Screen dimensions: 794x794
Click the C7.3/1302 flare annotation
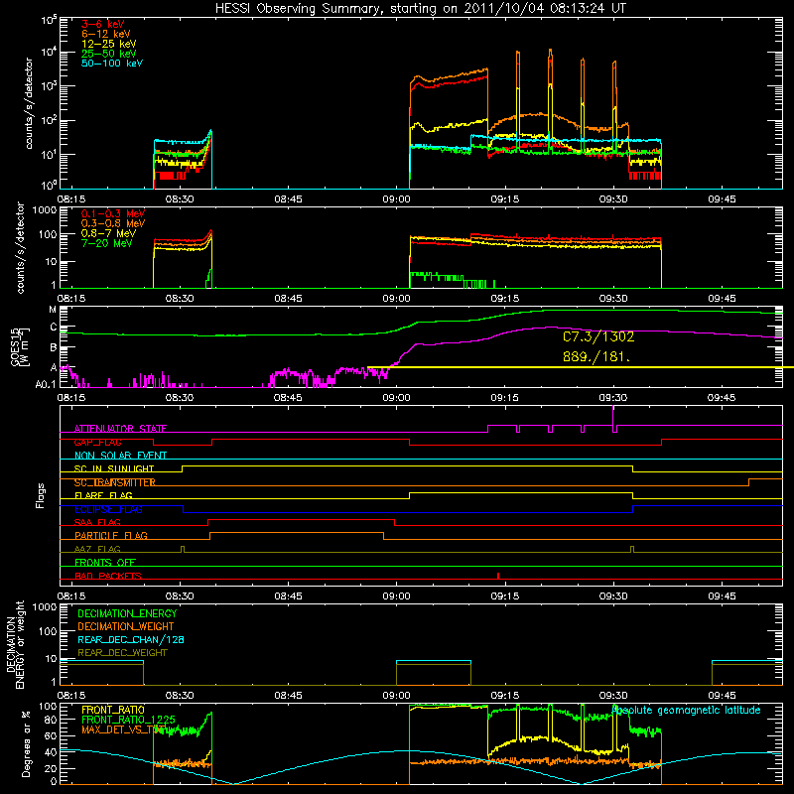598,336
